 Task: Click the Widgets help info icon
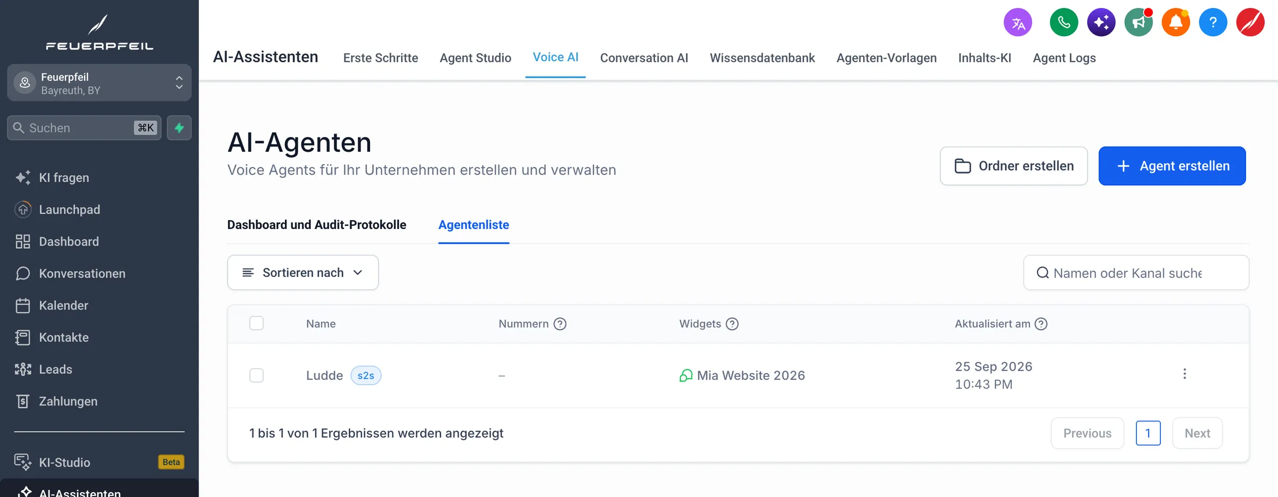pyautogui.click(x=732, y=324)
